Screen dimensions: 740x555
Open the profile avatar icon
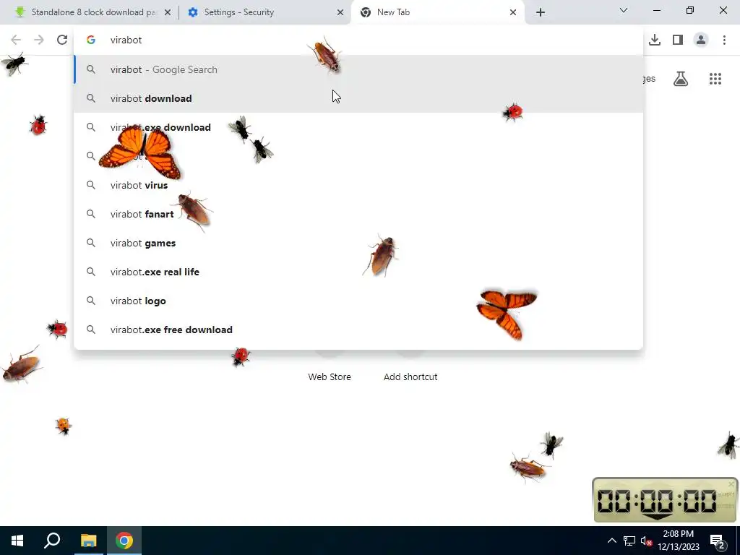coord(701,40)
